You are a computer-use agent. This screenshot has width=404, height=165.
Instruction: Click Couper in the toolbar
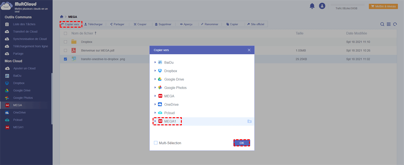(x=140, y=24)
